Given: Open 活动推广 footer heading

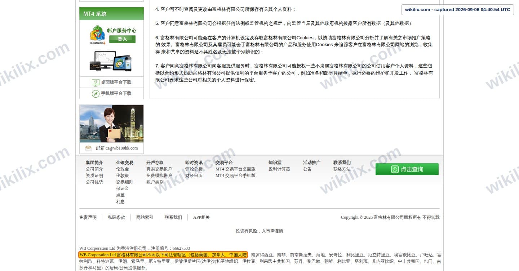Looking at the screenshot, I should tap(311, 163).
